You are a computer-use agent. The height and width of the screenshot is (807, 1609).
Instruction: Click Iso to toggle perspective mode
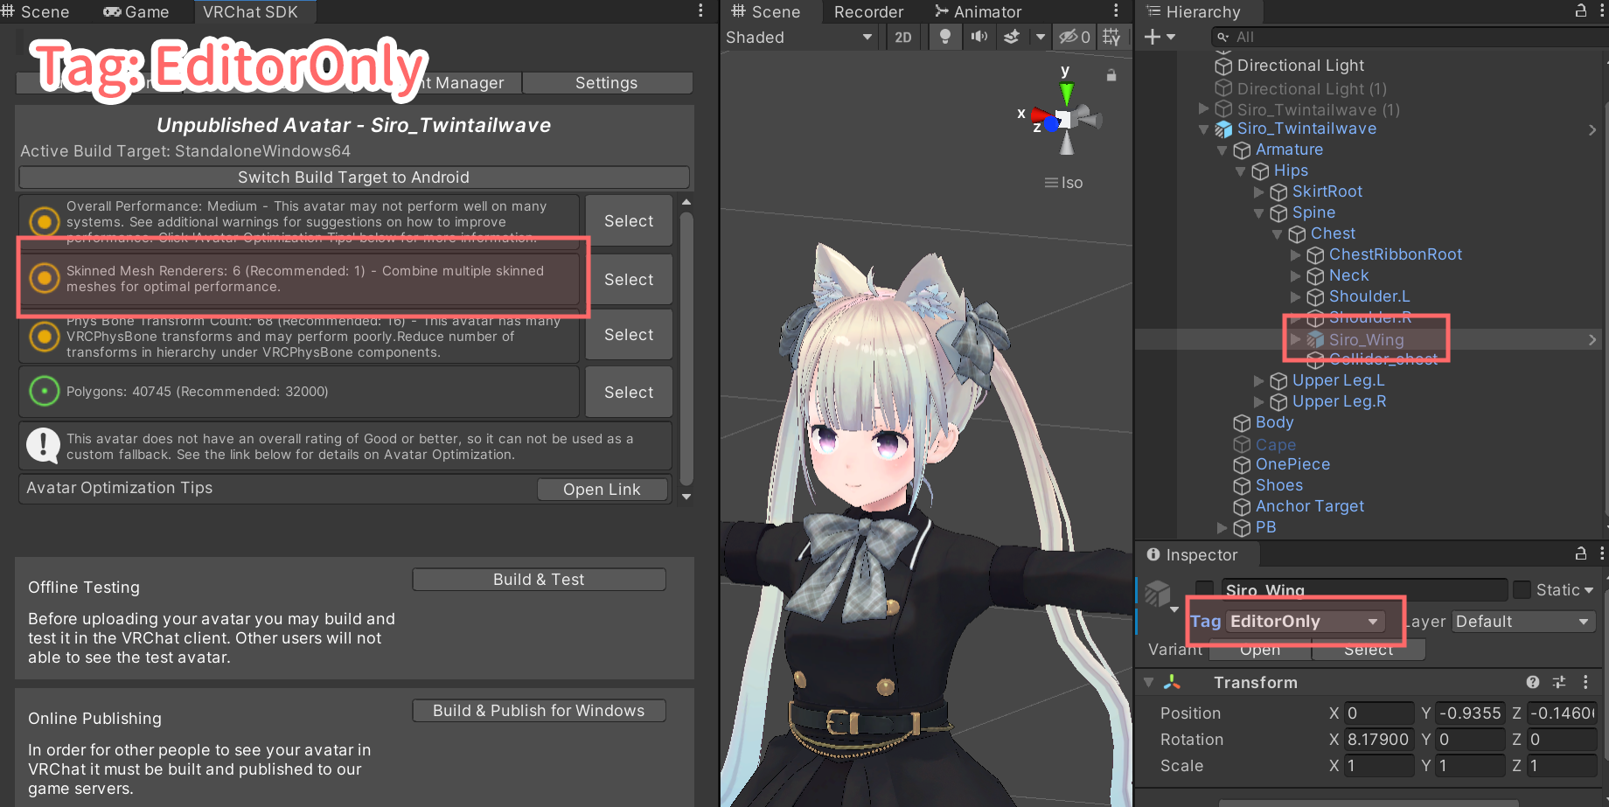[x=1070, y=182]
